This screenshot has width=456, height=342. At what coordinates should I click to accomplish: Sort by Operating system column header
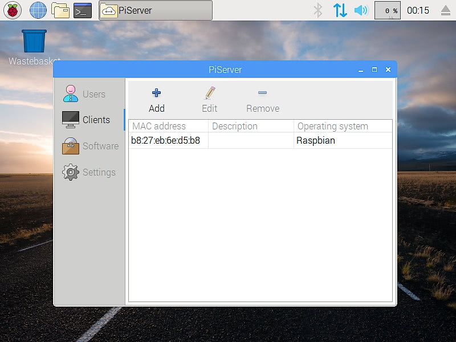(342, 126)
